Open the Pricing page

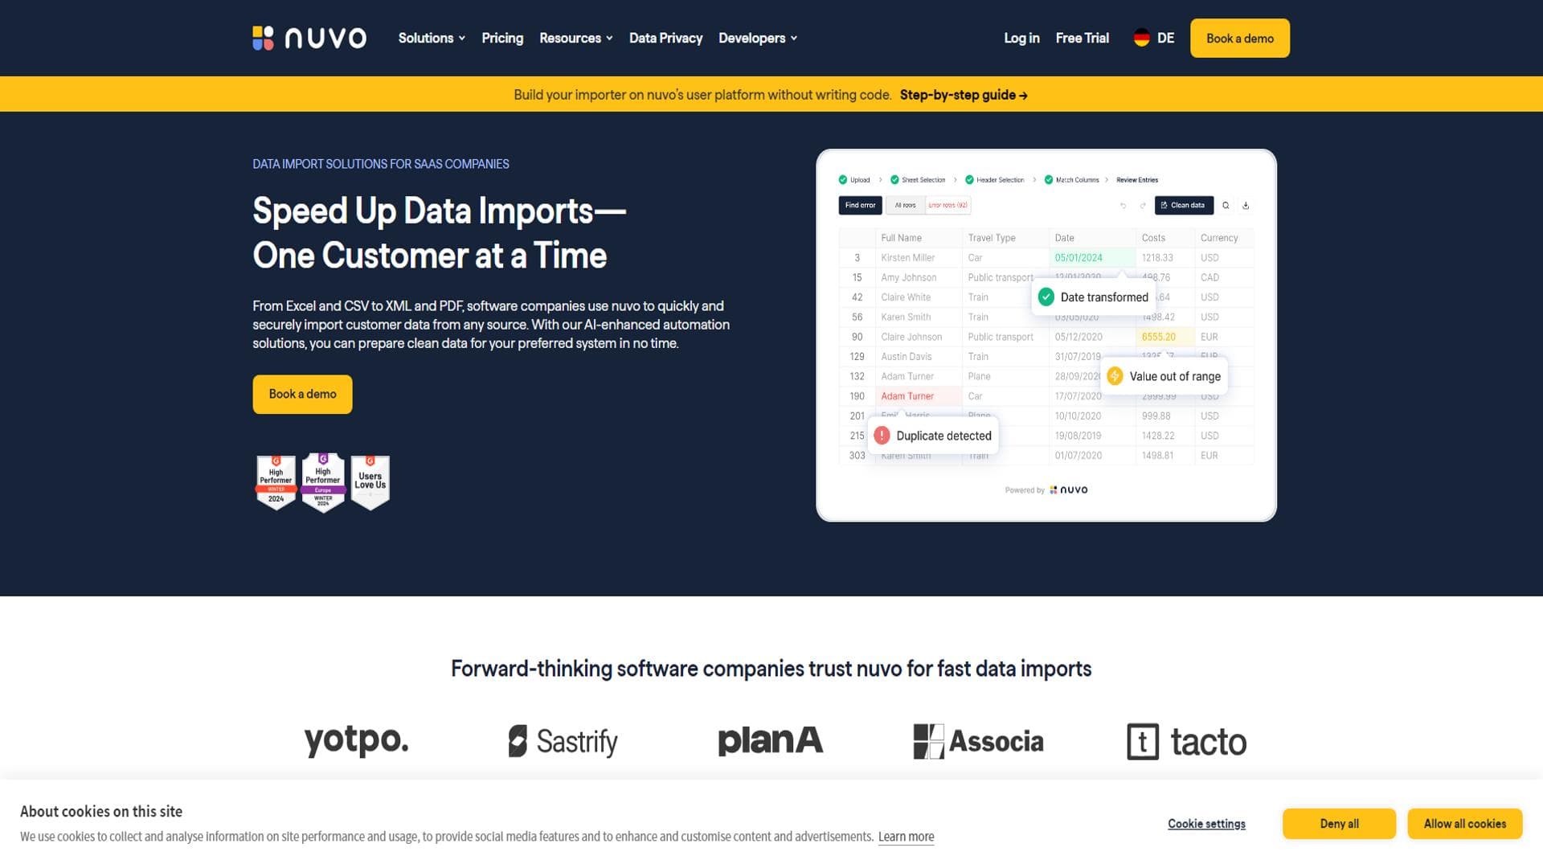tap(502, 38)
